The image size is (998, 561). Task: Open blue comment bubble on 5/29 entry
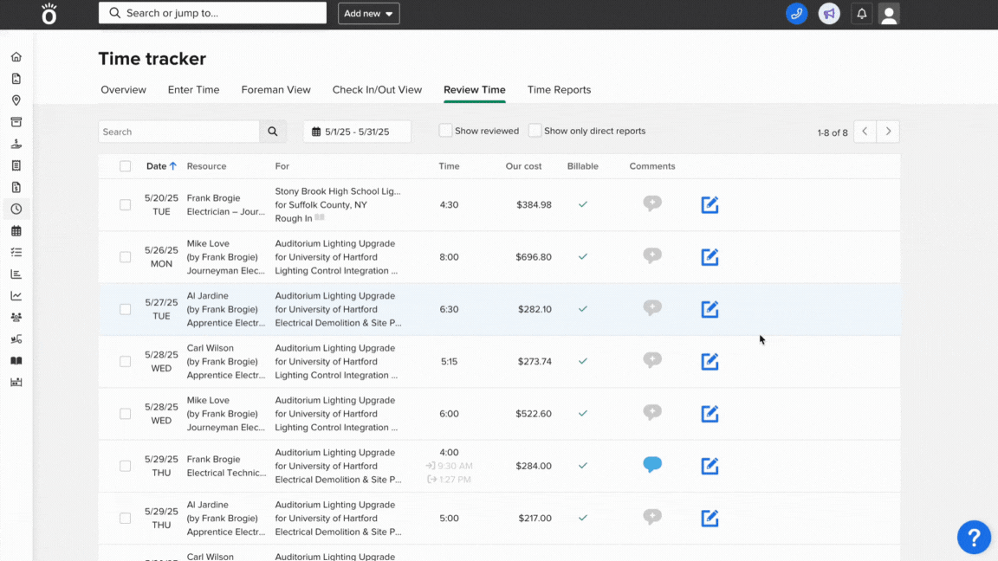point(652,465)
